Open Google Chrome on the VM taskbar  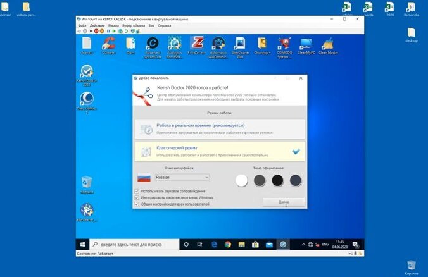[x=228, y=245]
